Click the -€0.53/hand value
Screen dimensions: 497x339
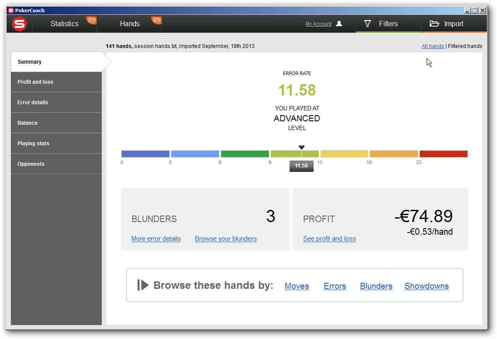(429, 232)
